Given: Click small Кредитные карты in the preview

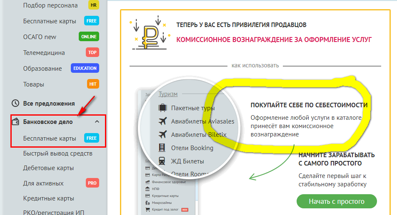Looking at the screenshot, I should [165, 196].
